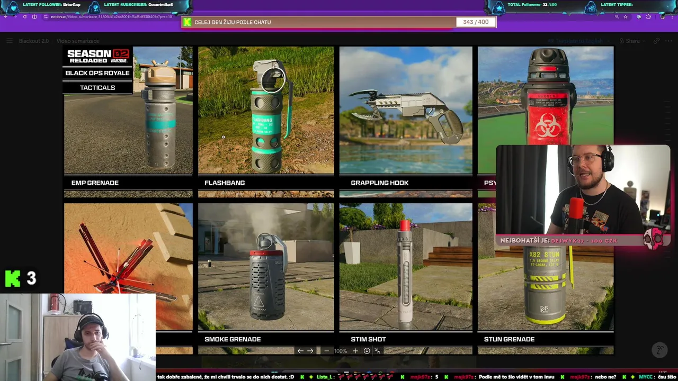Click the SMOKE GRENADE caption text
Viewport: 678px width, 381px height.
(x=233, y=339)
